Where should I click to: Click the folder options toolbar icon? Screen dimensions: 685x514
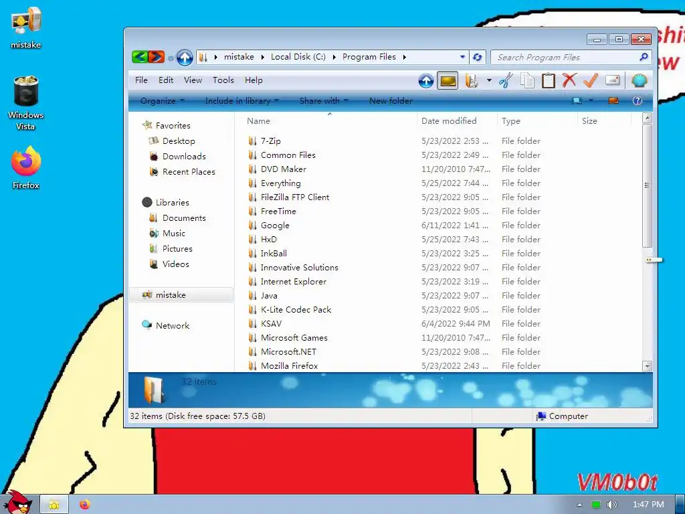click(472, 80)
